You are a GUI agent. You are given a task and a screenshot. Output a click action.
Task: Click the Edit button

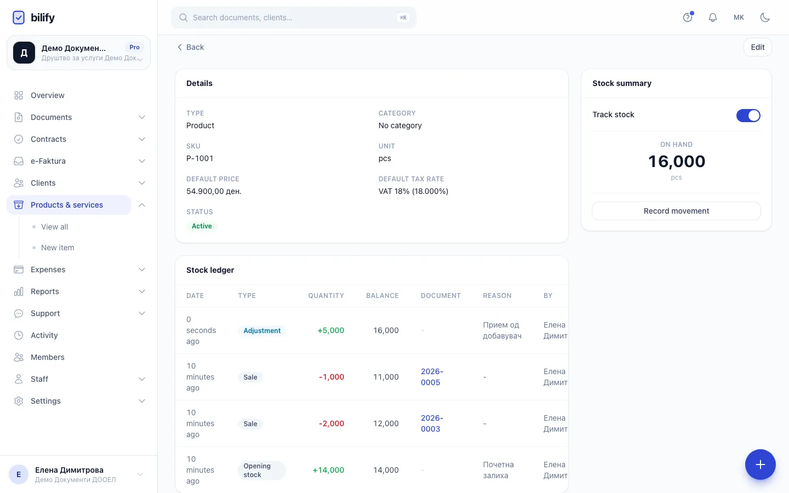tap(758, 47)
